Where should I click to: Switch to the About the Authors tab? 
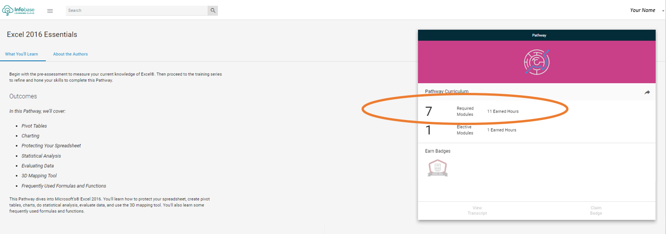point(70,54)
